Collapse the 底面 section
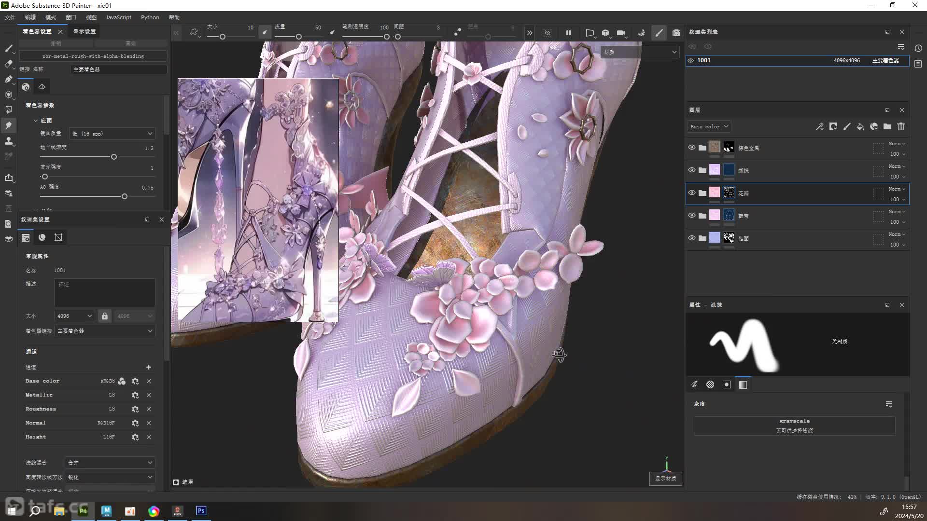The height and width of the screenshot is (521, 927). (x=36, y=121)
